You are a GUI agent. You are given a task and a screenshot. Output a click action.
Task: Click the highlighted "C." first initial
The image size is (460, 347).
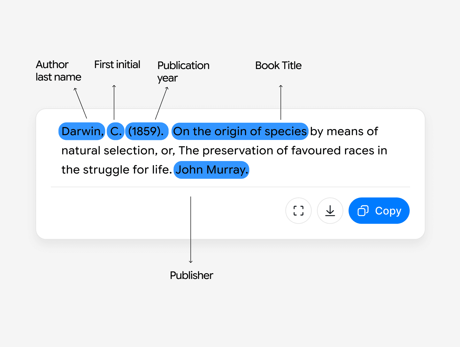116,131
